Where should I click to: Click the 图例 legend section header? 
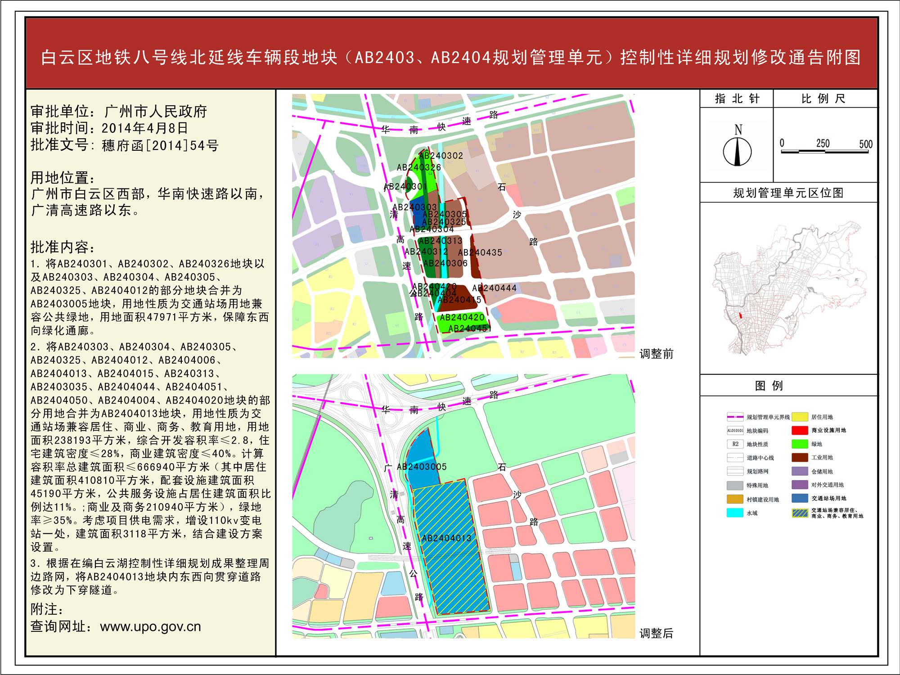(x=769, y=386)
